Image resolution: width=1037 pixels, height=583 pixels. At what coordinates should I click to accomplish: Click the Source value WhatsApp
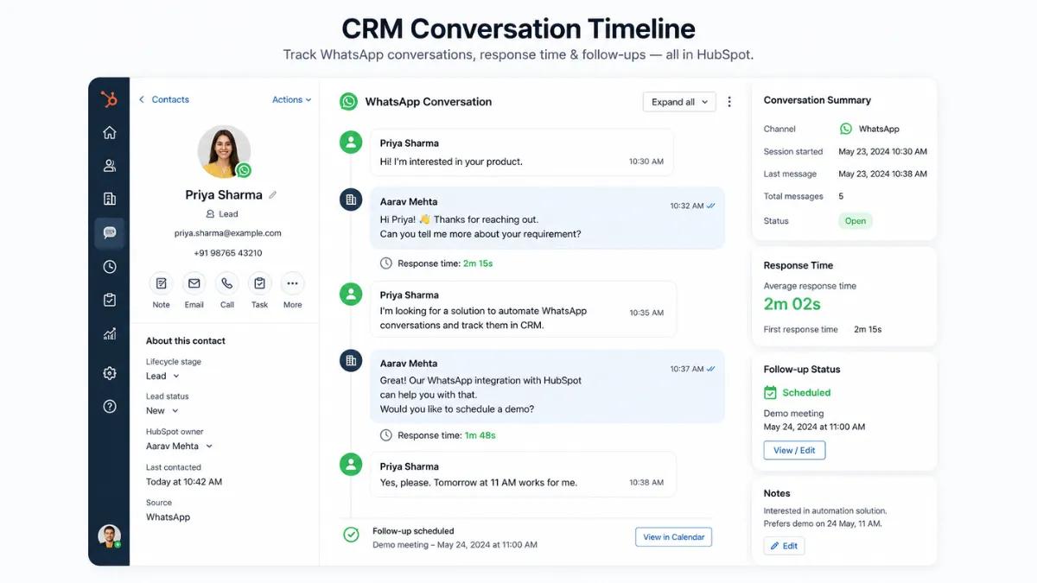coord(168,517)
